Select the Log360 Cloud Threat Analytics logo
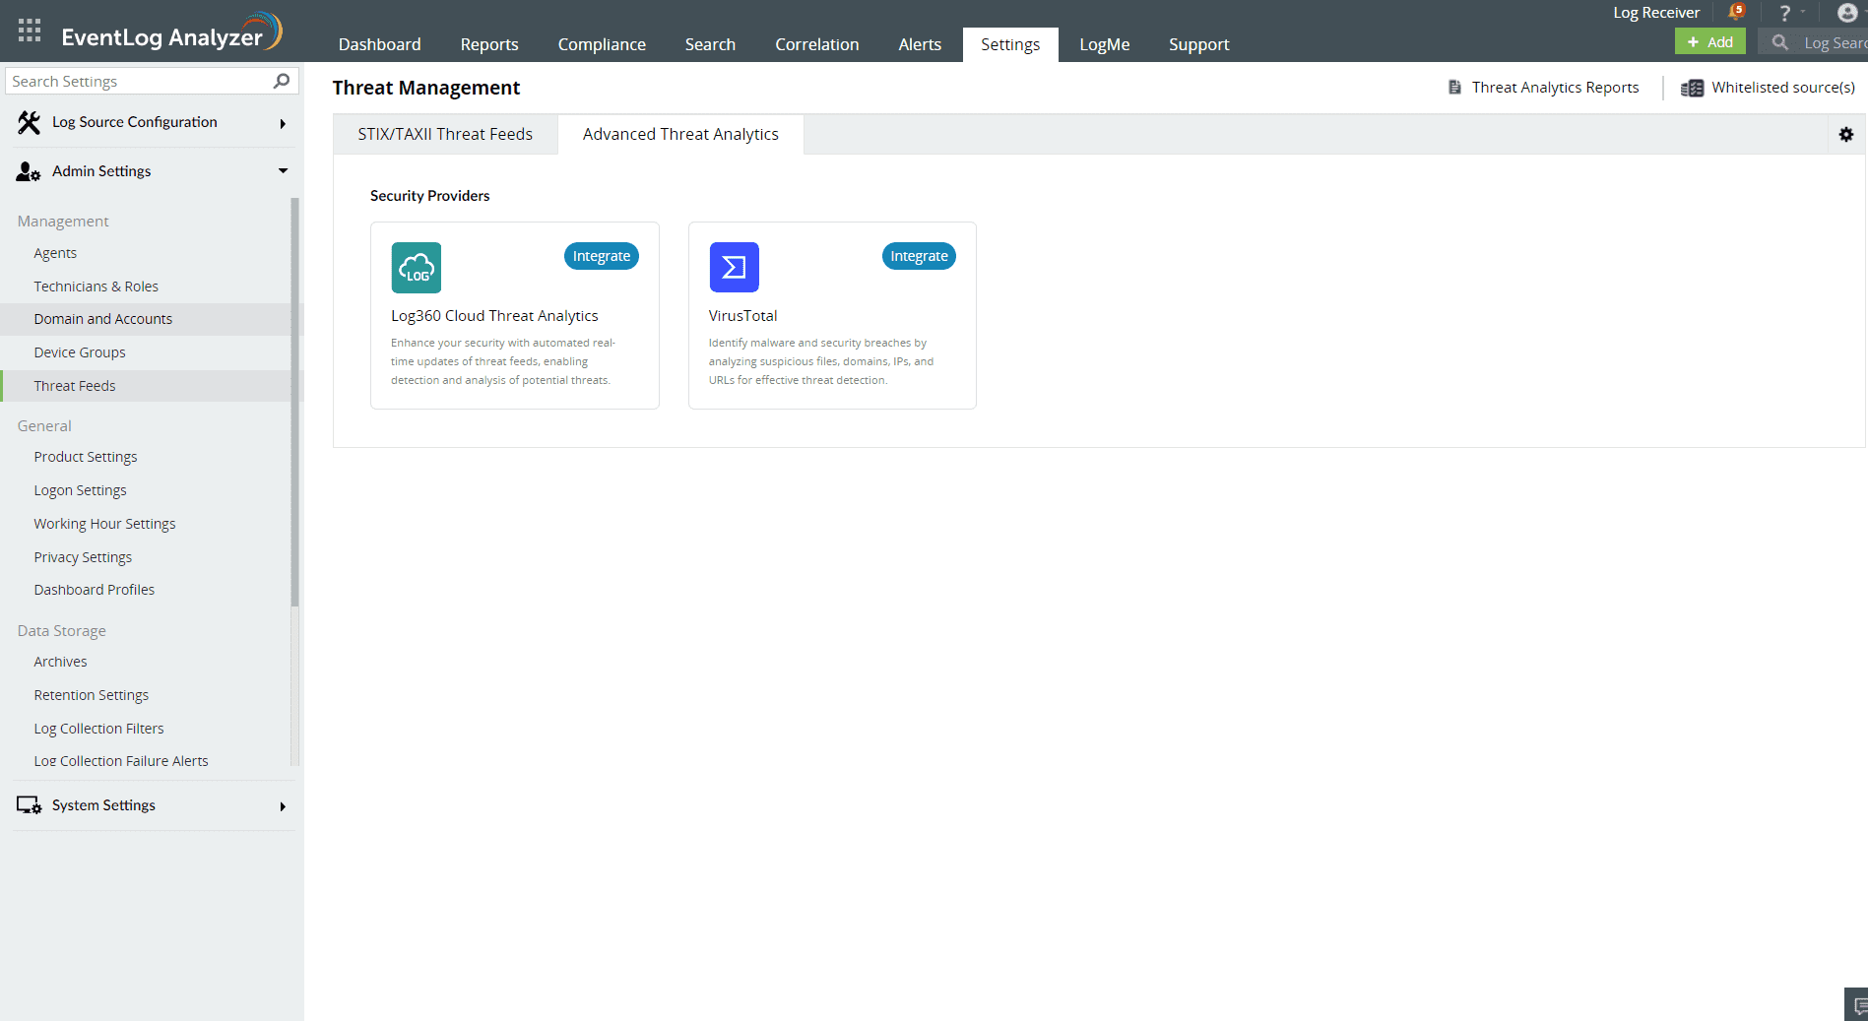The image size is (1868, 1021). click(x=417, y=267)
